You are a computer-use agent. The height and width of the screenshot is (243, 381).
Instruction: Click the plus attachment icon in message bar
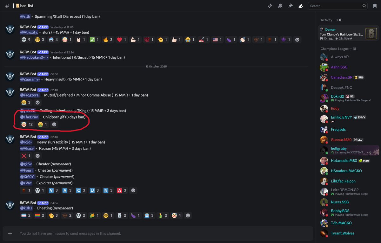coord(10,233)
